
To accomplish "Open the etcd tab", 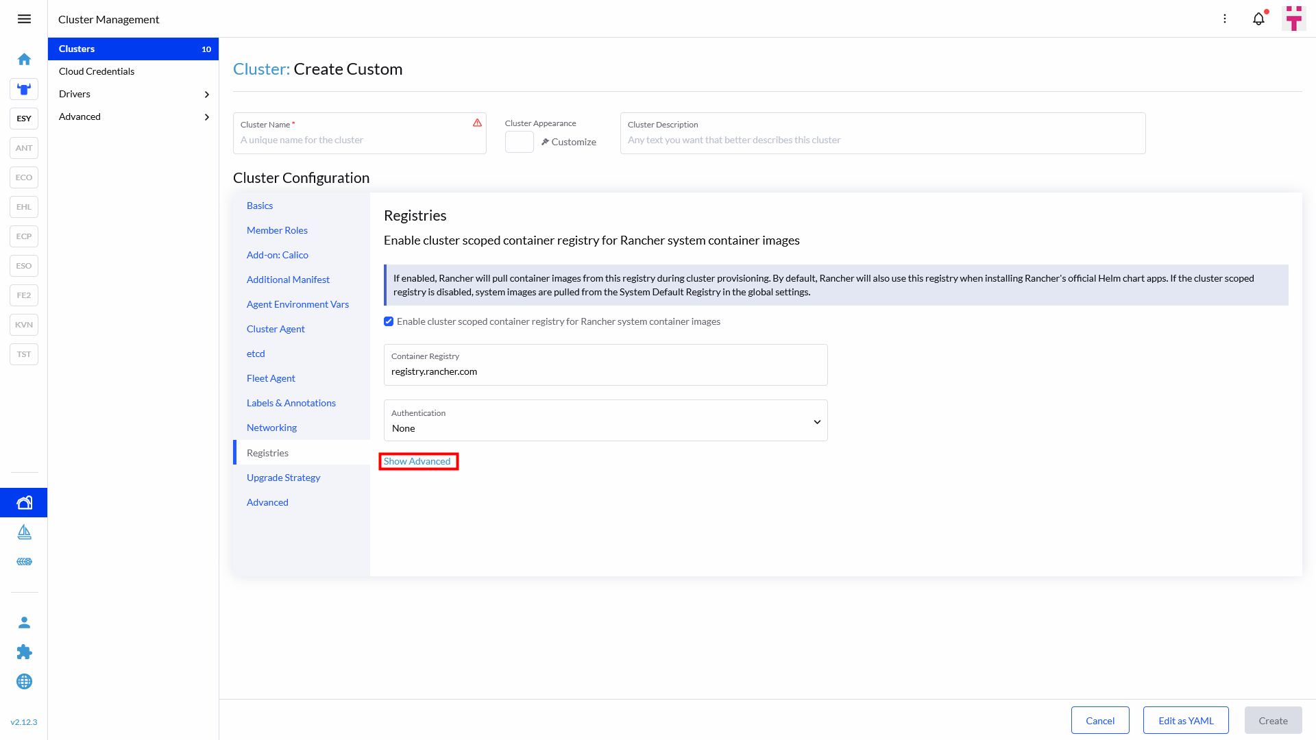I will (x=256, y=354).
